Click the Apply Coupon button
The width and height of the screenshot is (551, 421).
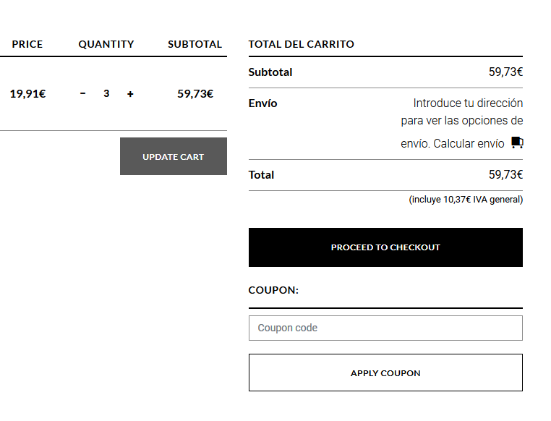click(385, 373)
